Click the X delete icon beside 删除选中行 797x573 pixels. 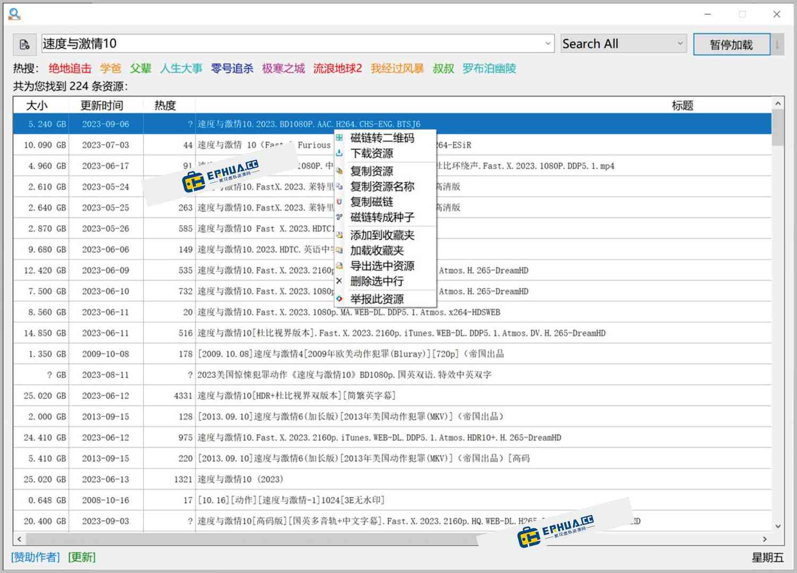[340, 281]
